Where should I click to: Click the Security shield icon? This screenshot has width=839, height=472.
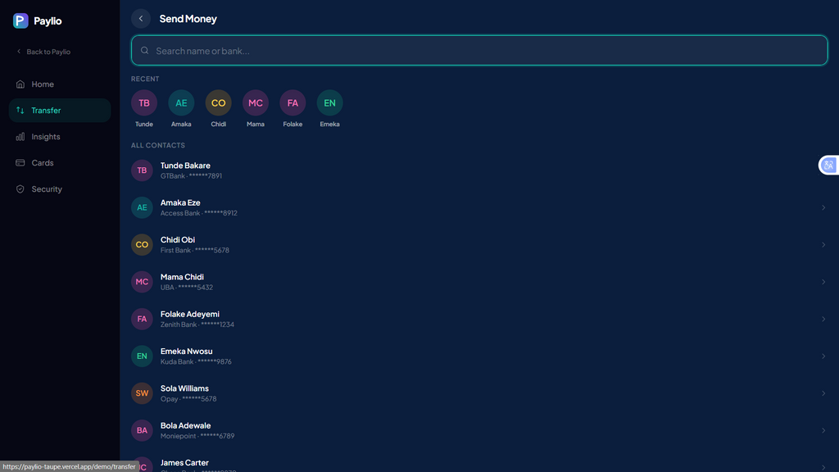(20, 189)
